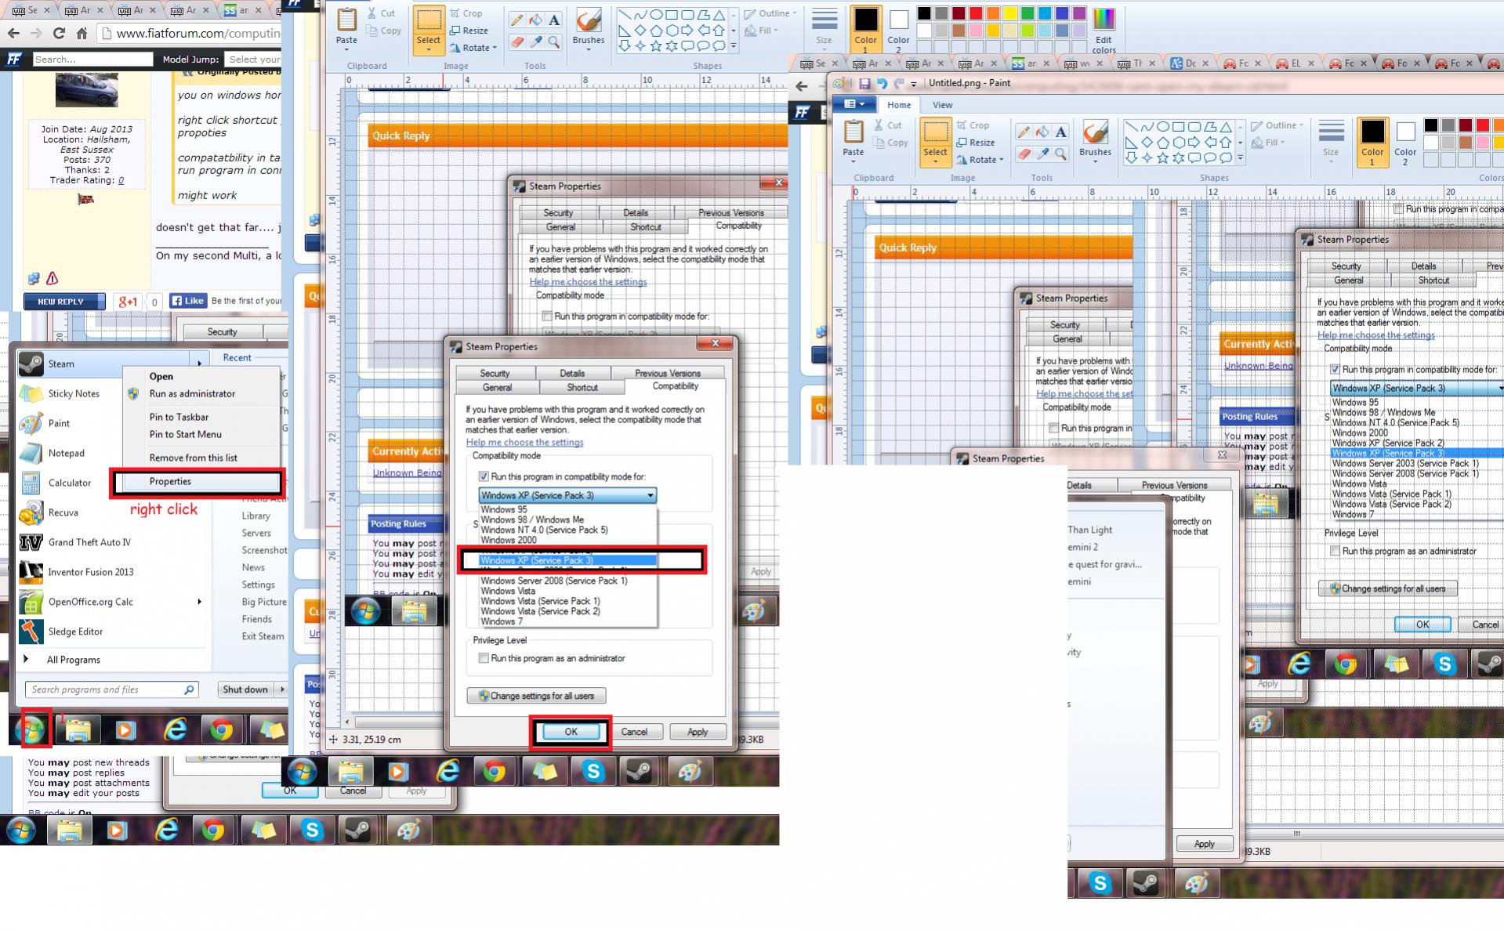Pick the red swatch in the top Paint ribbon palette
This screenshot has height=930, width=1504.
pos(976,13)
